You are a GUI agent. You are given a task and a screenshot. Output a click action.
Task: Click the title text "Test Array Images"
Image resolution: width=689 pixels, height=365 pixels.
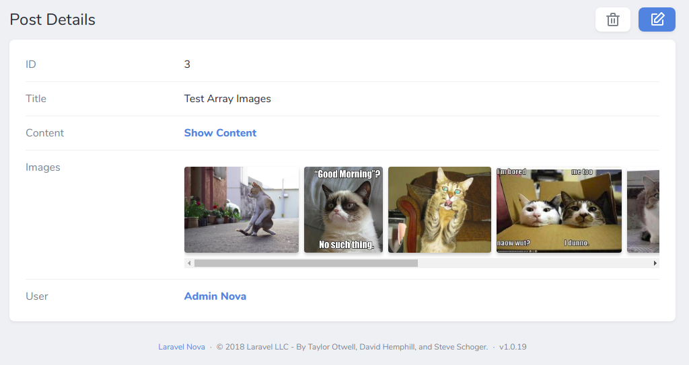click(x=227, y=99)
